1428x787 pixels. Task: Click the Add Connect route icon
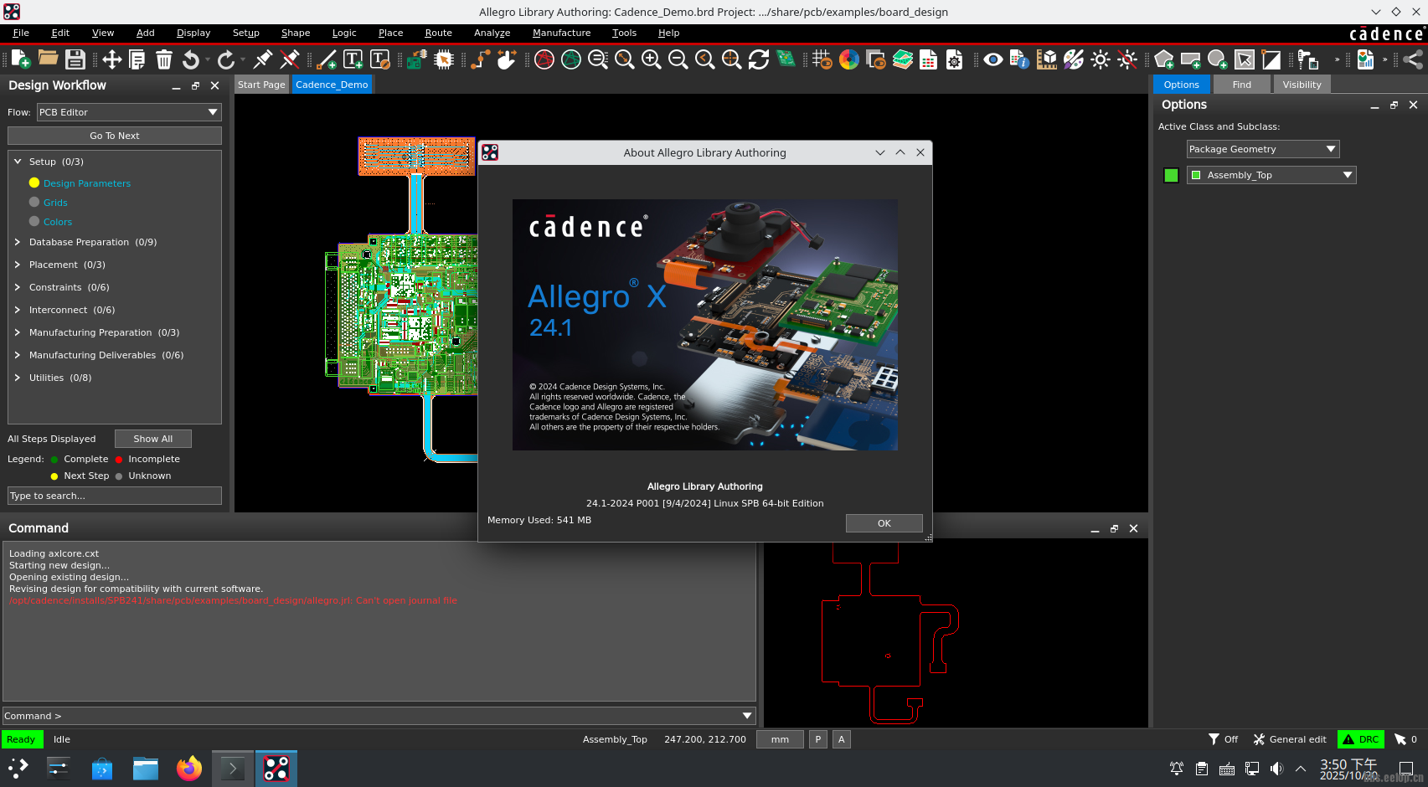(x=480, y=59)
